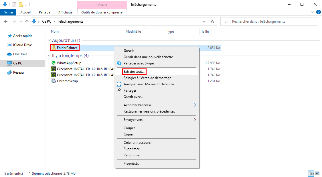Click the New folder quick access icon

(21, 4)
